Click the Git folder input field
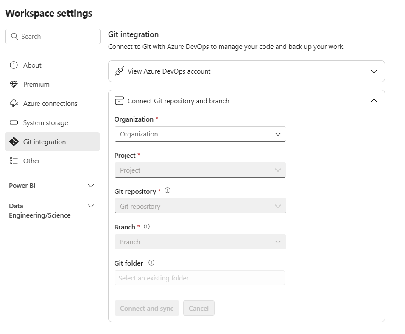This screenshot has width=405, height=334. pyautogui.click(x=199, y=277)
